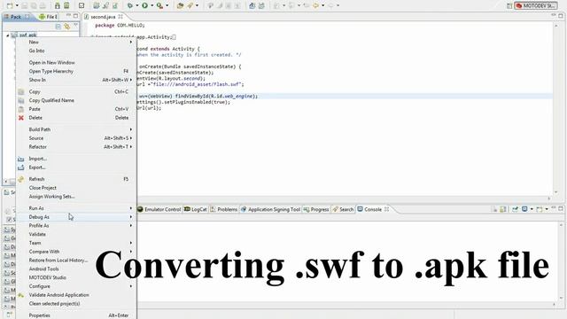Screen dimensions: 567x319
Task: Choose Go Into from context menu
Action: pyautogui.click(x=77, y=51)
